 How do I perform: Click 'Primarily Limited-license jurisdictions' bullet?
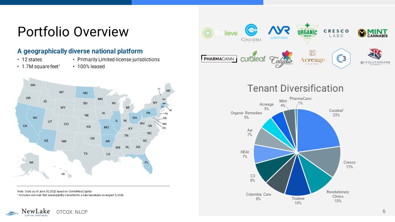click(x=118, y=60)
